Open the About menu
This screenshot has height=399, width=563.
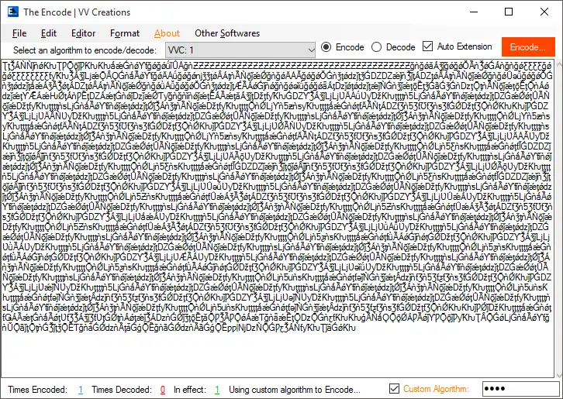[167, 33]
